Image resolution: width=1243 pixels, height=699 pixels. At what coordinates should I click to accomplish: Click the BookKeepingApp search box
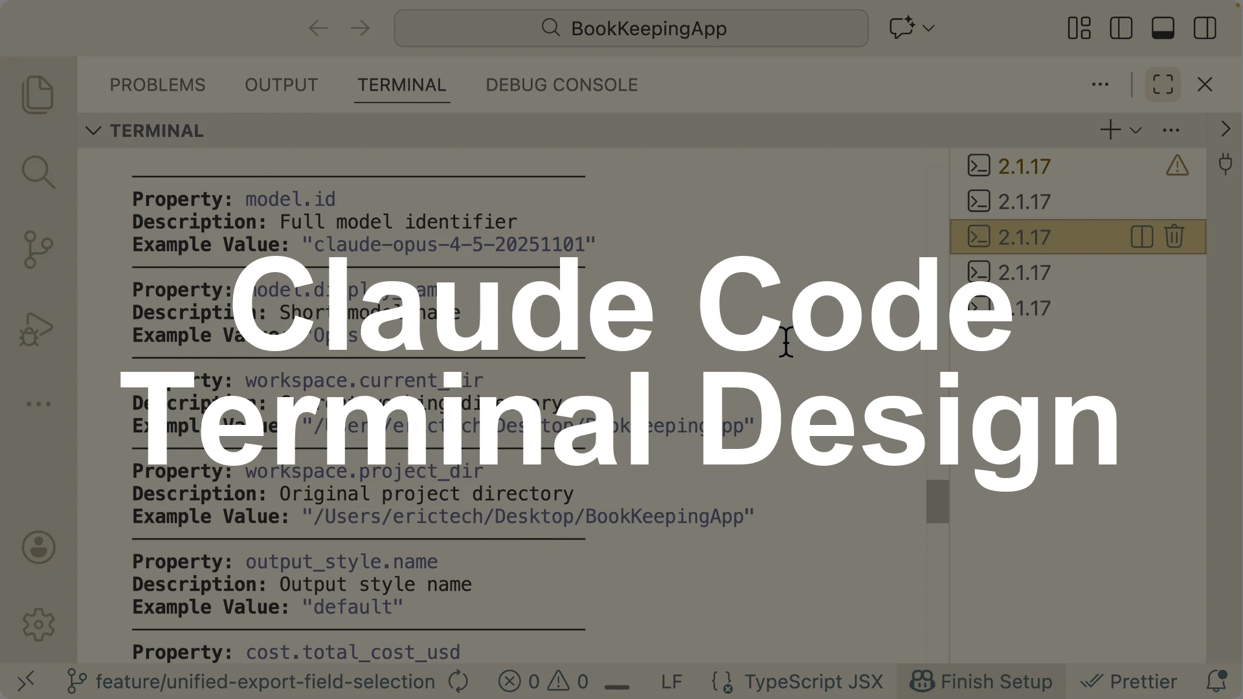point(631,28)
